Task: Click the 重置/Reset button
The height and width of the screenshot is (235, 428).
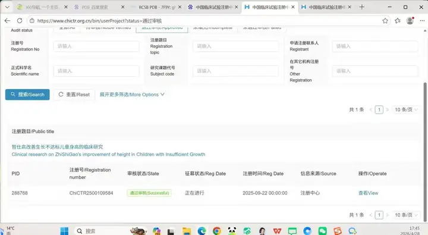Action: pyautogui.click(x=74, y=95)
